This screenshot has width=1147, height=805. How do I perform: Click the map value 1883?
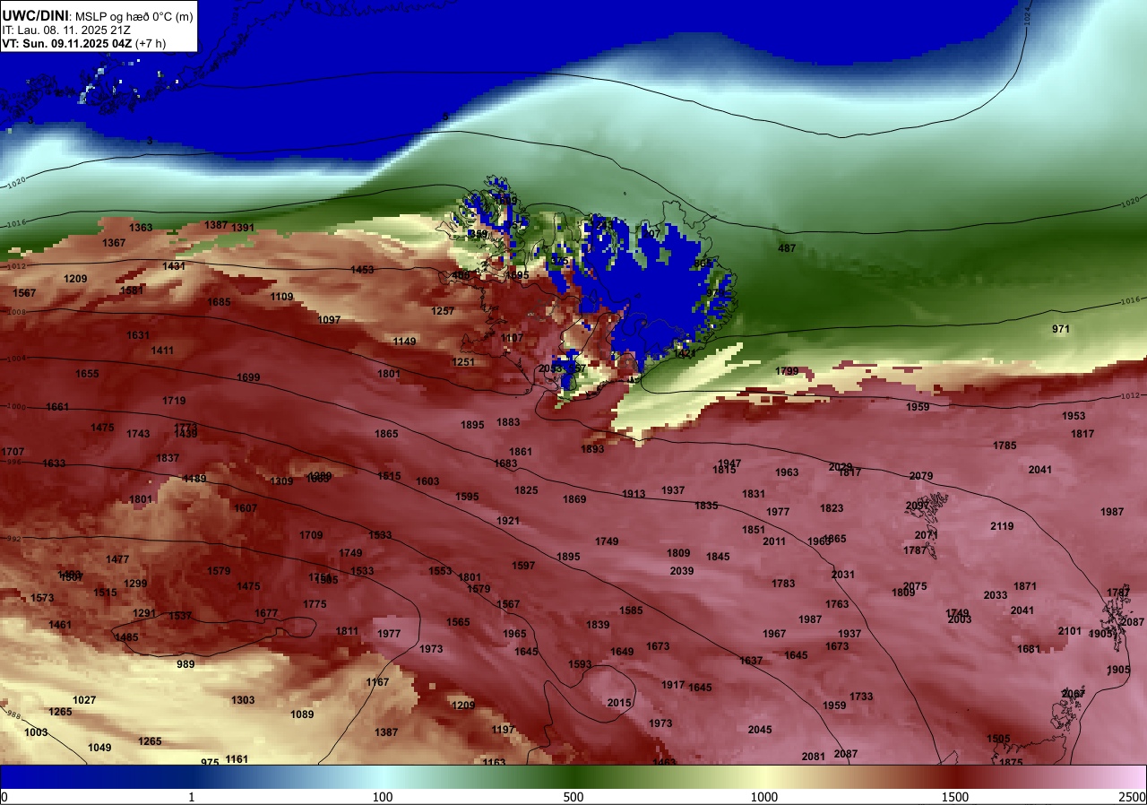[x=508, y=422]
